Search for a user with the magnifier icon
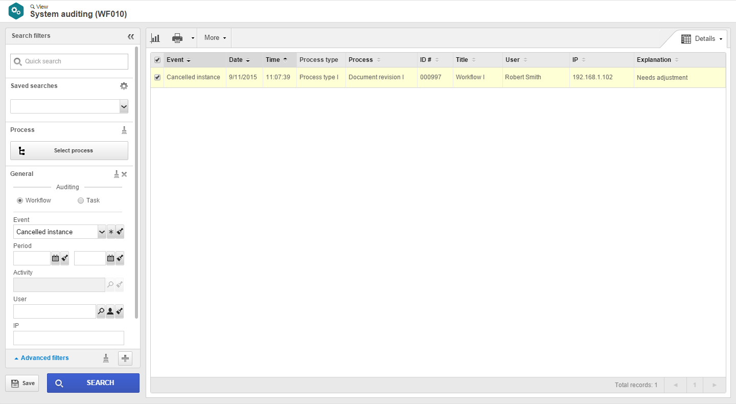The width and height of the screenshot is (736, 404). pos(101,311)
